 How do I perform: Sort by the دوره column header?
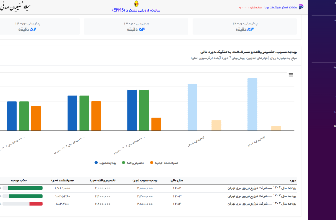293,180
